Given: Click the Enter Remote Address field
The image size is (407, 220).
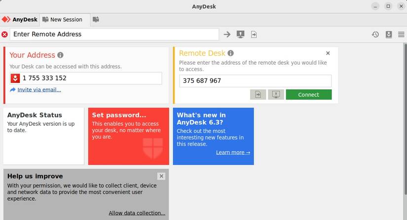Looking at the screenshot, I should pyautogui.click(x=113, y=35).
